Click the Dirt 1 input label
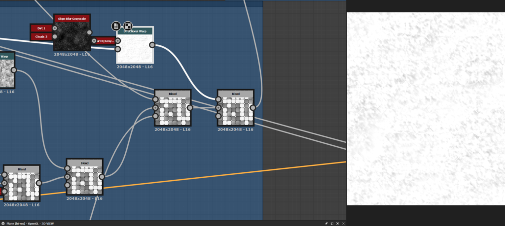This screenshot has height=226, width=505. point(41,28)
